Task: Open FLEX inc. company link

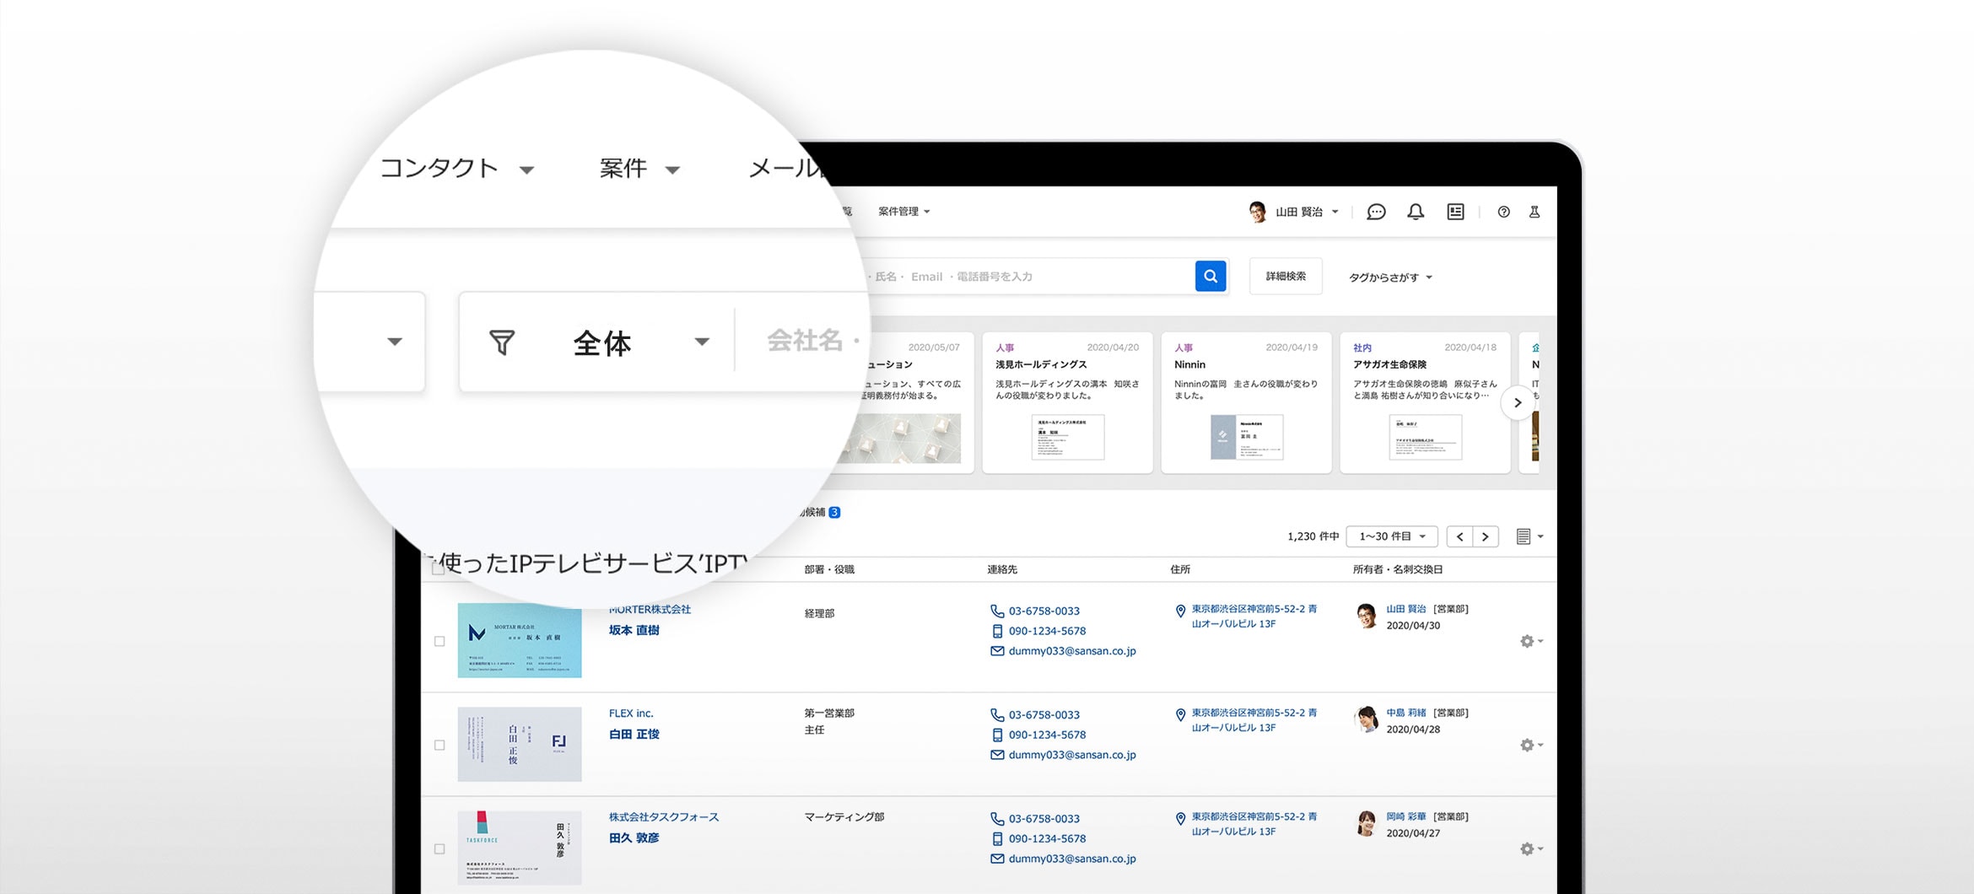Action: 631,713
